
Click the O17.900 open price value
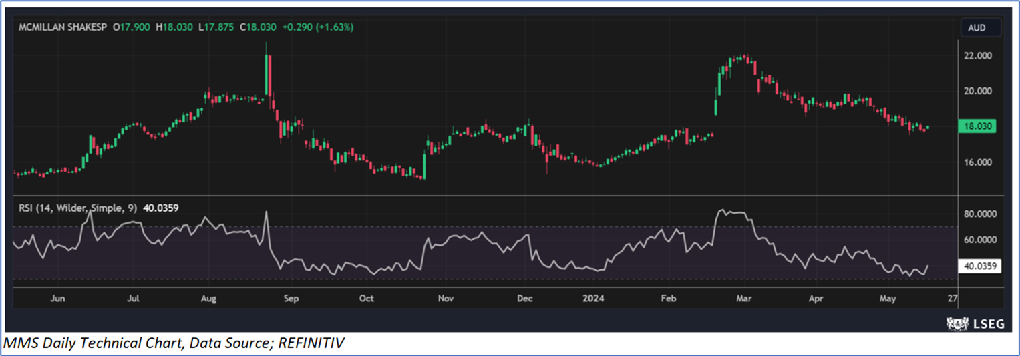coord(131,27)
